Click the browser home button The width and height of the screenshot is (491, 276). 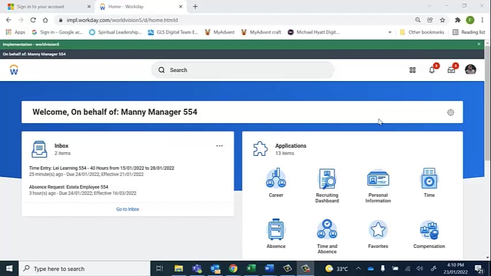click(45, 20)
